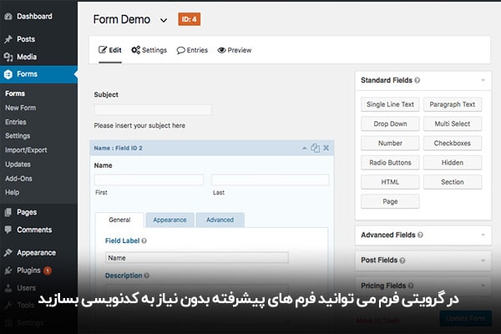Open the Form Demo switcher dropdown arrow
This screenshot has width=501, height=334.
click(x=164, y=20)
